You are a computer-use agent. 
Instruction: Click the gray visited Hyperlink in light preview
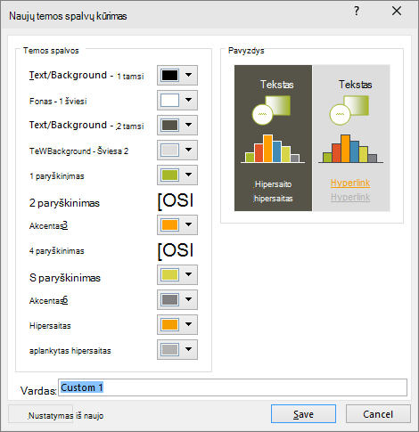tap(350, 197)
